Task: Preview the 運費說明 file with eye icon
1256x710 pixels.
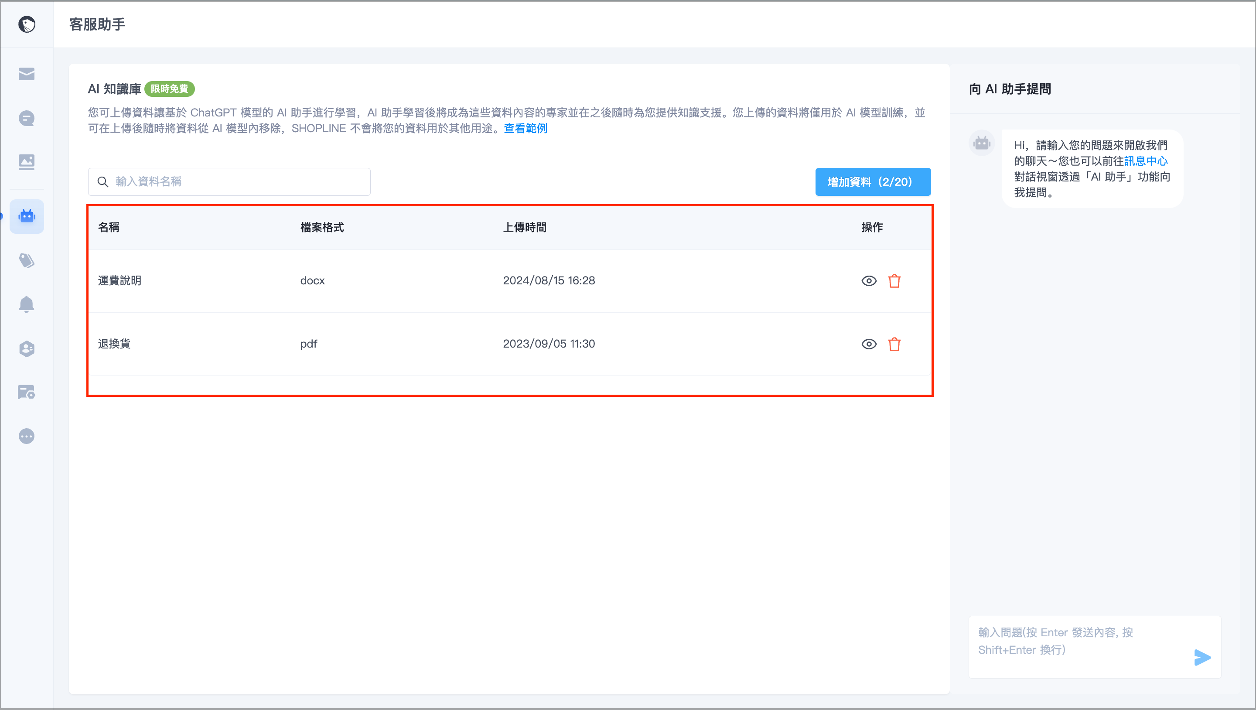Action: point(869,281)
